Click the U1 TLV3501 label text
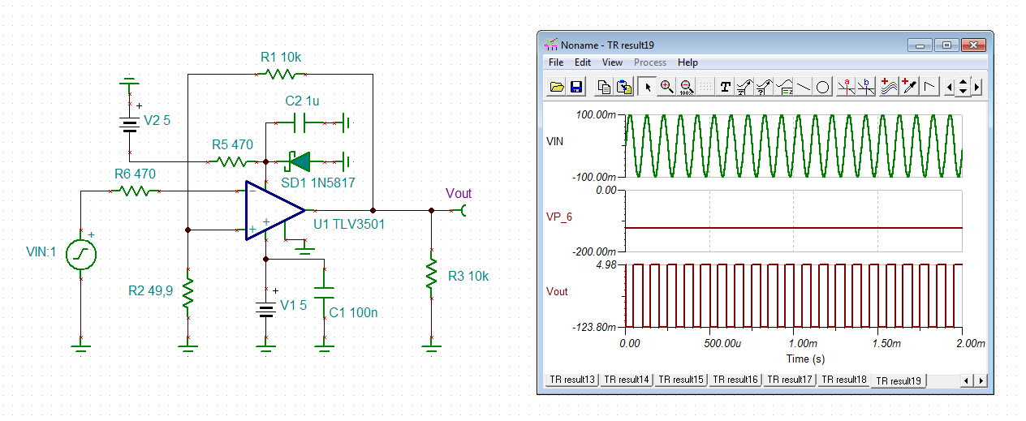The height and width of the screenshot is (421, 1026). 351,223
